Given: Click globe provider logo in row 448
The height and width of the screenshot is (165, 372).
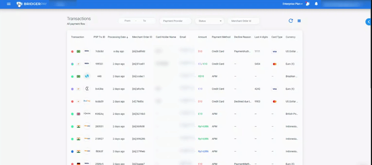Looking at the screenshot, I should tap(87, 76).
